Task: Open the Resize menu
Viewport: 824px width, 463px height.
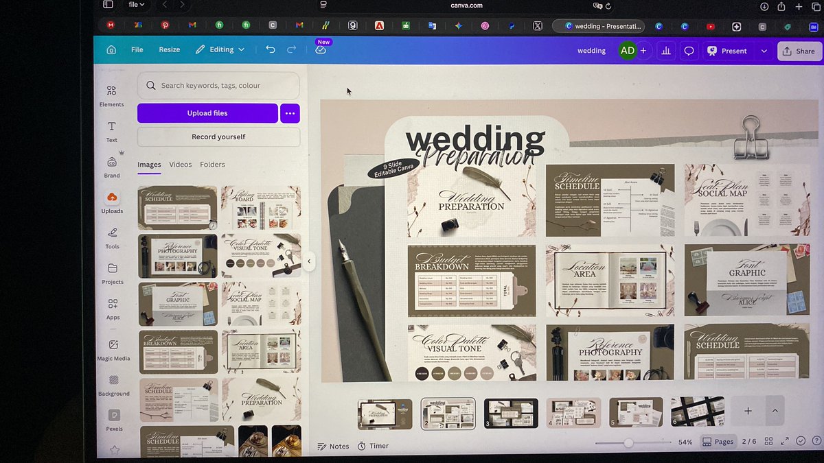Action: tap(170, 49)
